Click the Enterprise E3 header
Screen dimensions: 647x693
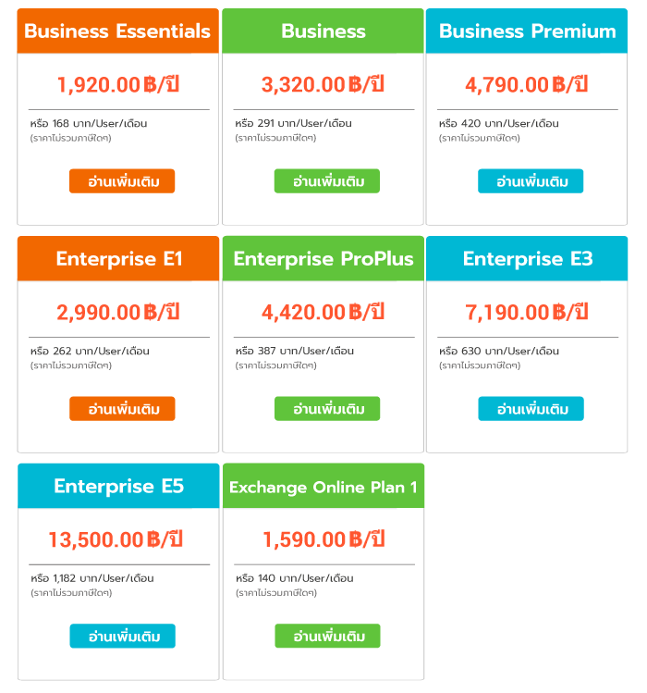click(x=527, y=259)
